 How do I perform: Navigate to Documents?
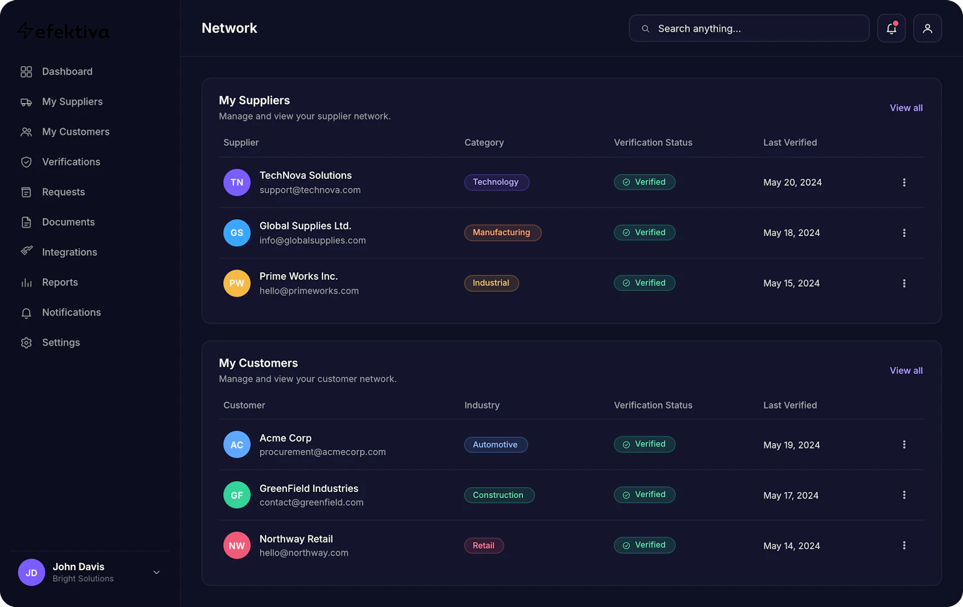click(69, 222)
